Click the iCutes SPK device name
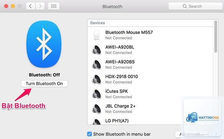This screenshot has width=224, height=139. point(116,91)
